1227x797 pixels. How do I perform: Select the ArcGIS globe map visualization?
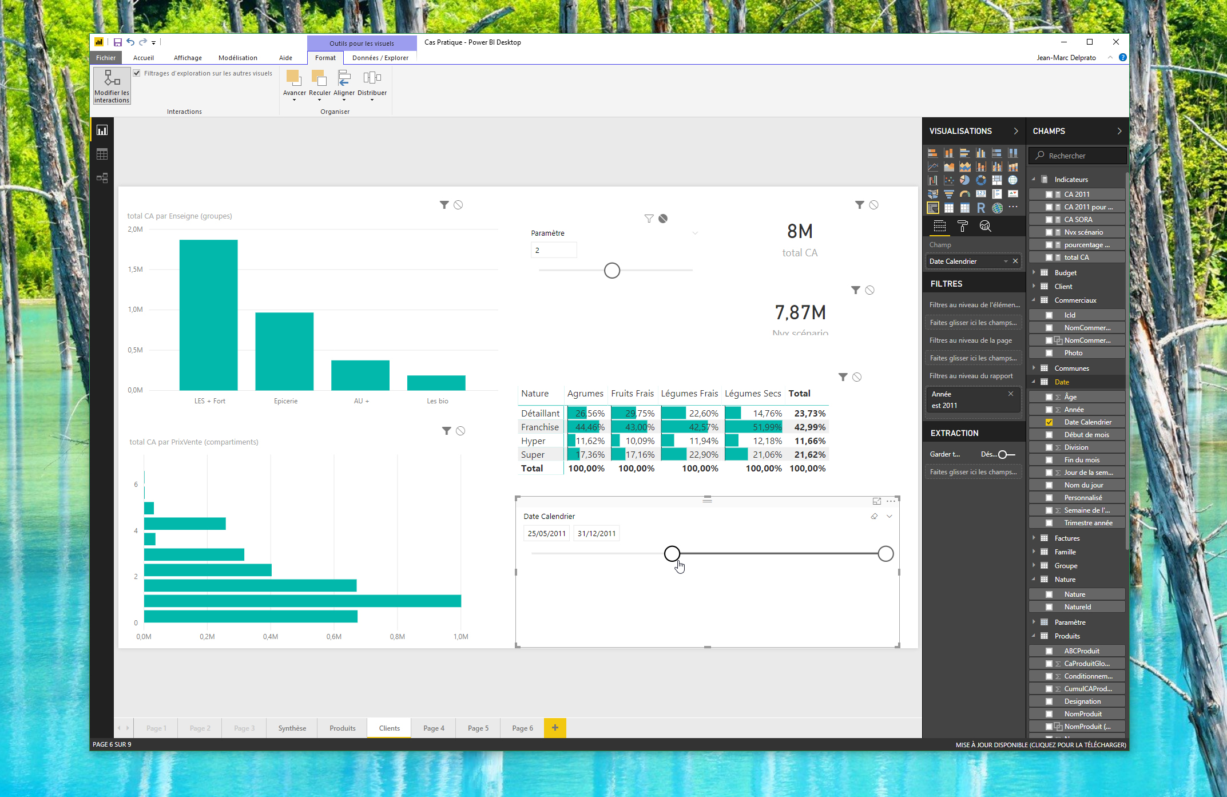pos(996,208)
